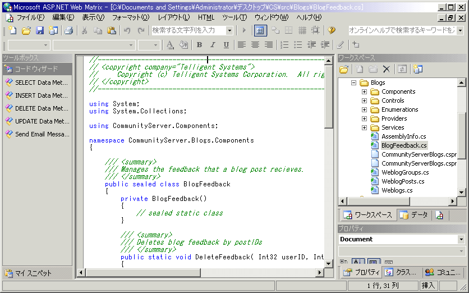Screen dimensions: 469x293
Task: Select WeblogPosts.cs in workspace tree
Action: tap(403, 181)
